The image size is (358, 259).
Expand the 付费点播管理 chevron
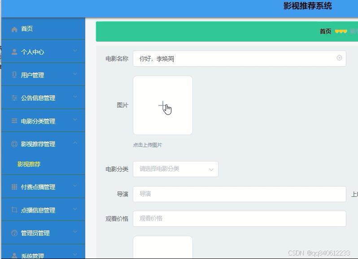click(75, 186)
